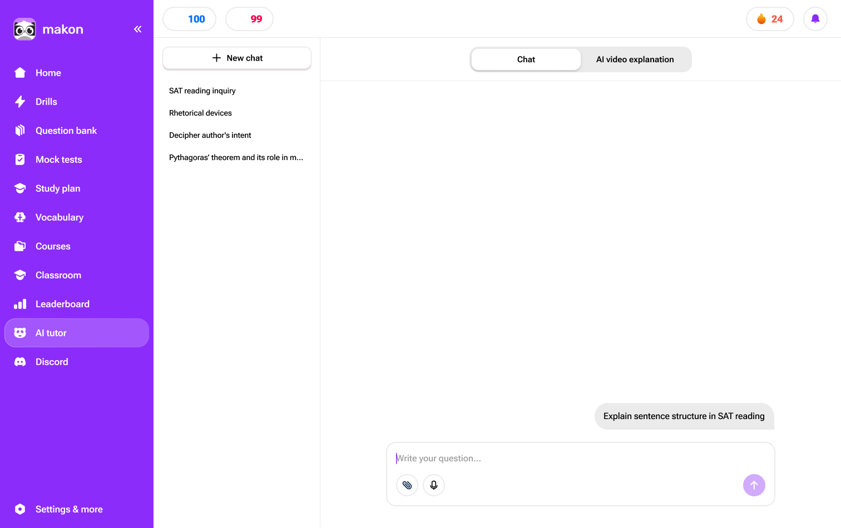Open the attachment paperclip in the chat input

[407, 485]
